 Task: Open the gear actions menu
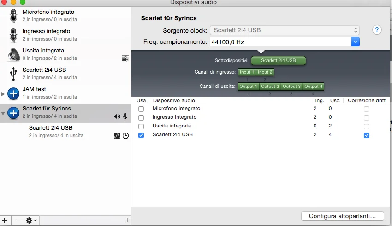coord(32,220)
